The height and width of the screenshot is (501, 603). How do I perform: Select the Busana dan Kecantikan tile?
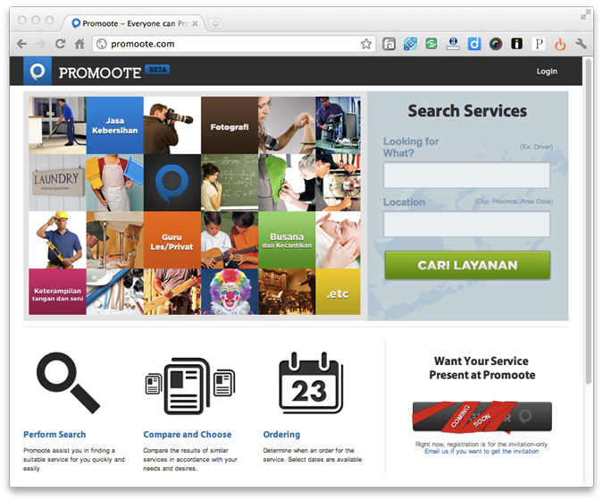pyautogui.click(x=287, y=240)
